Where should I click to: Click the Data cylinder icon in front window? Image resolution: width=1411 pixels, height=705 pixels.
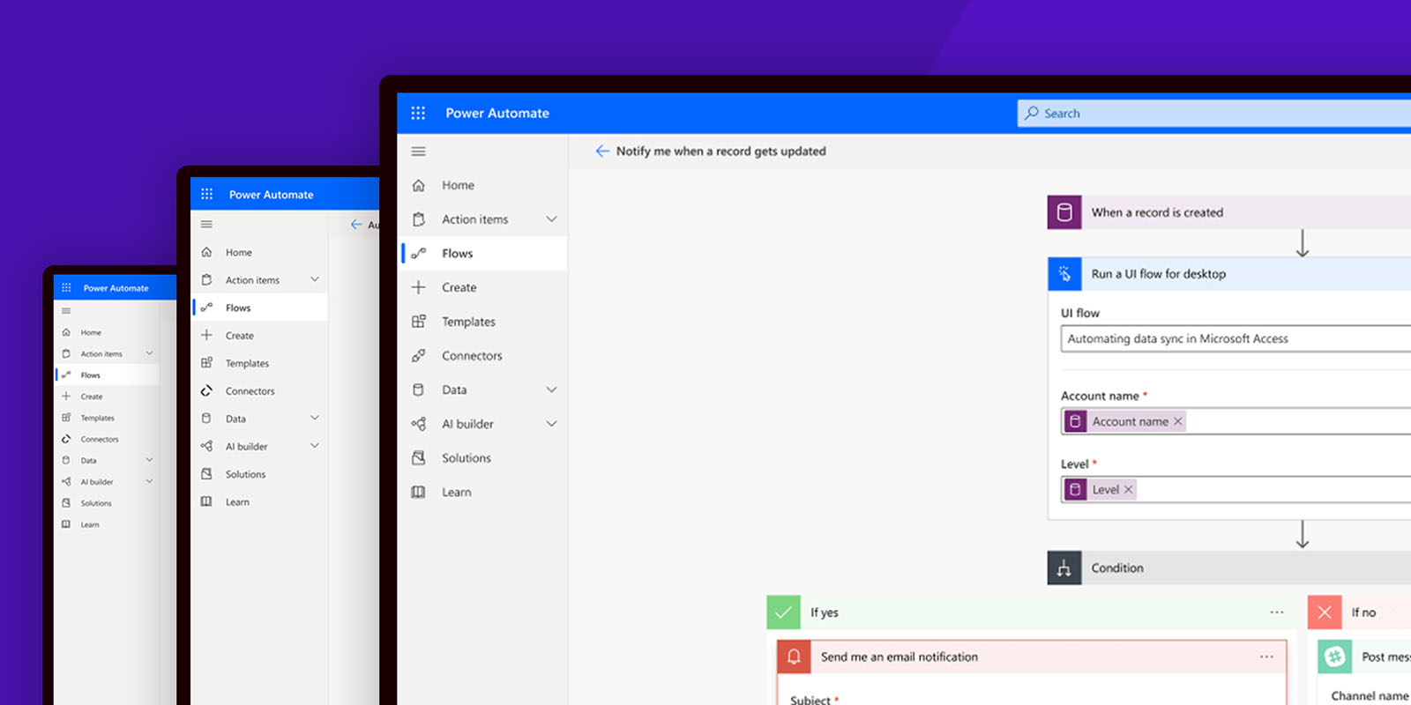coord(419,390)
